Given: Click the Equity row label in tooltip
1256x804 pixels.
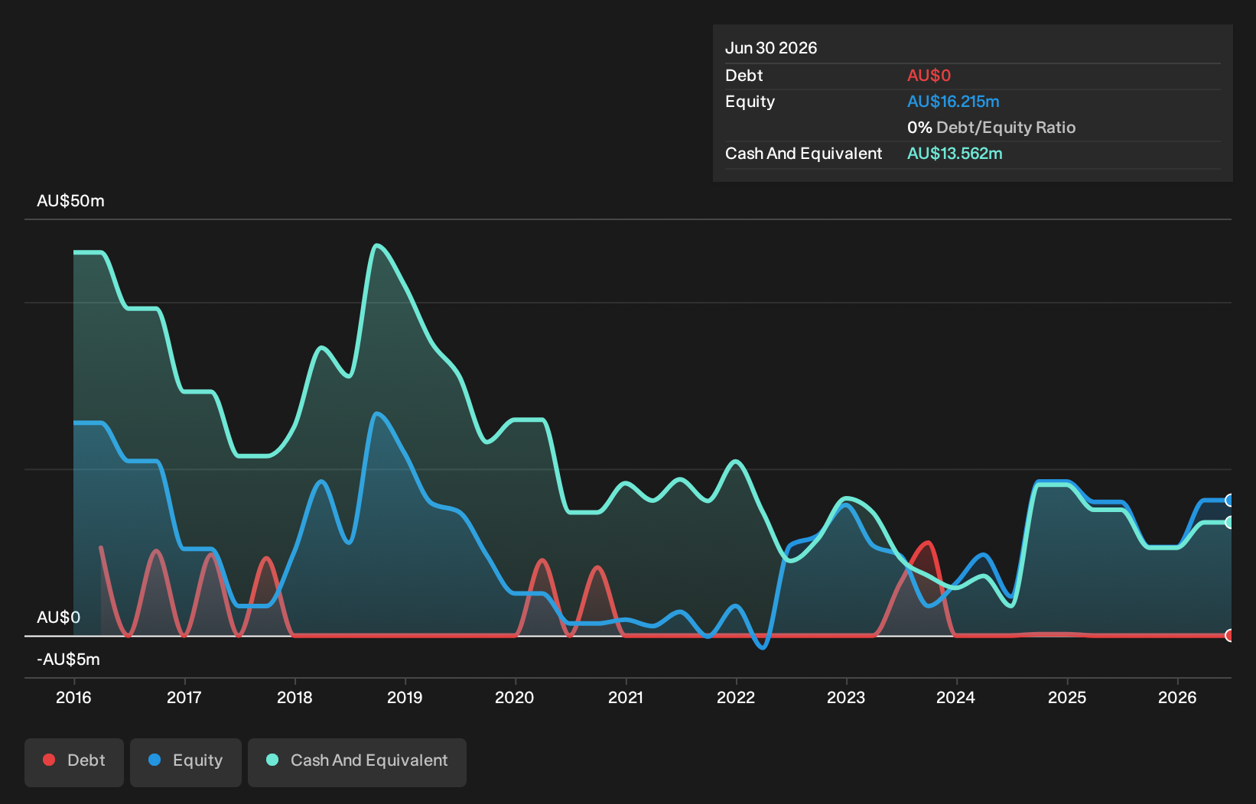Looking at the screenshot, I should pos(750,102).
